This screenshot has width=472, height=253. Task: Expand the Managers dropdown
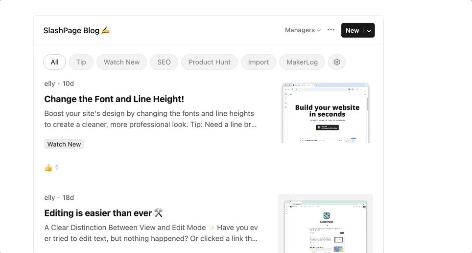tap(303, 30)
